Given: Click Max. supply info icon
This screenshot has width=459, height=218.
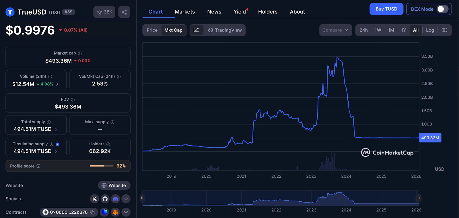Looking at the screenshot, I should [112, 122].
